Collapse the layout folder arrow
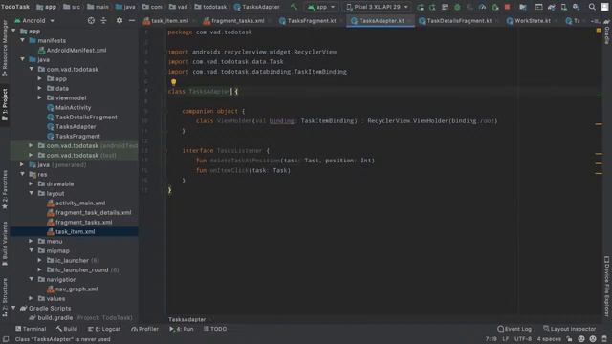Image resolution: width=612 pixels, height=344 pixels. point(31,193)
